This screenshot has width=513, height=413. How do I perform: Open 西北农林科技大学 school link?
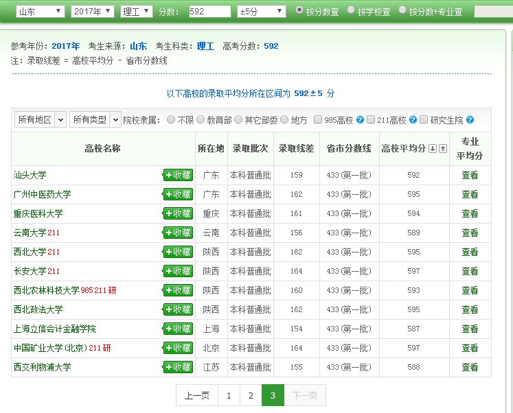(x=46, y=290)
